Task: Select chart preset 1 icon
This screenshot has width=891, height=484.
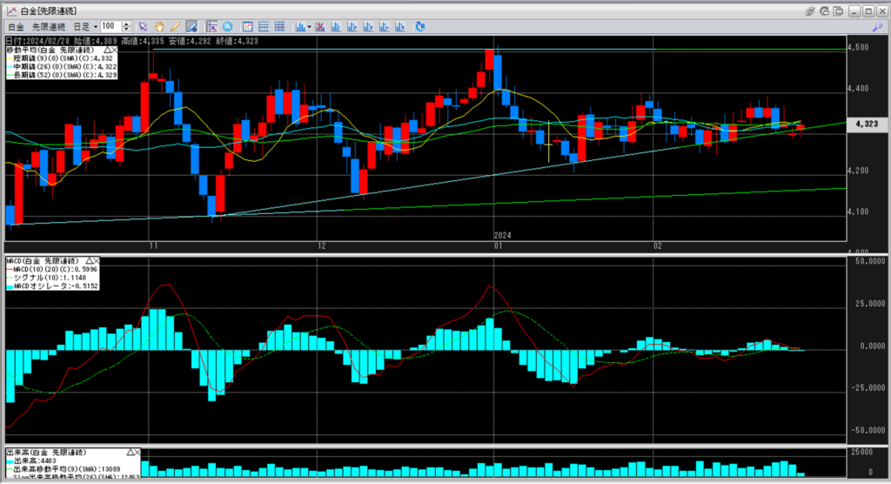Action: (336, 27)
